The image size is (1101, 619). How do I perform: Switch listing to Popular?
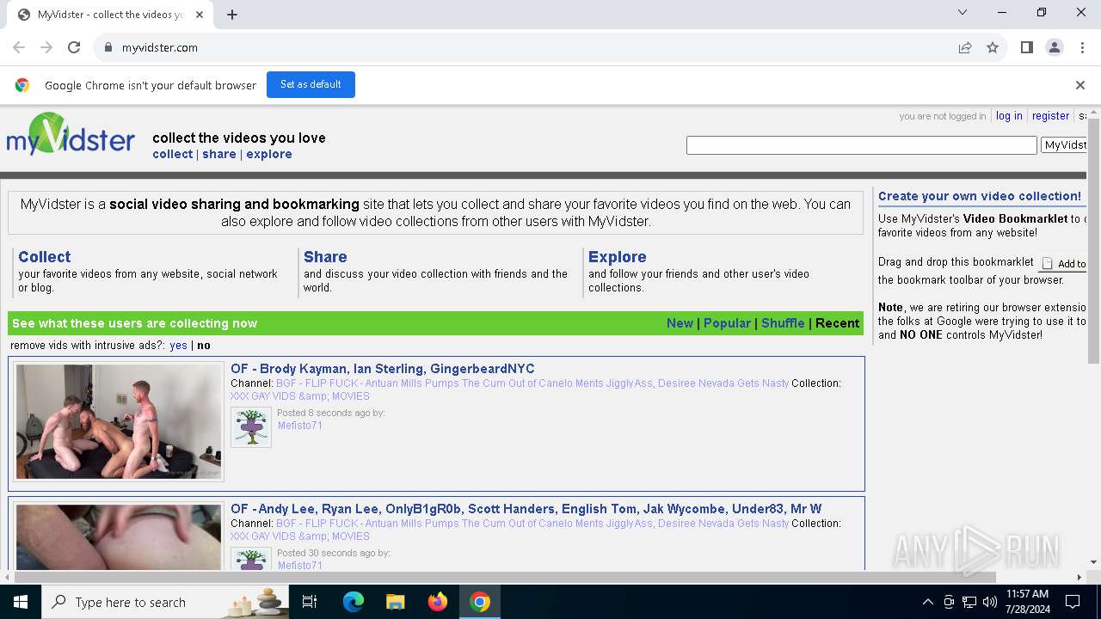tap(727, 323)
